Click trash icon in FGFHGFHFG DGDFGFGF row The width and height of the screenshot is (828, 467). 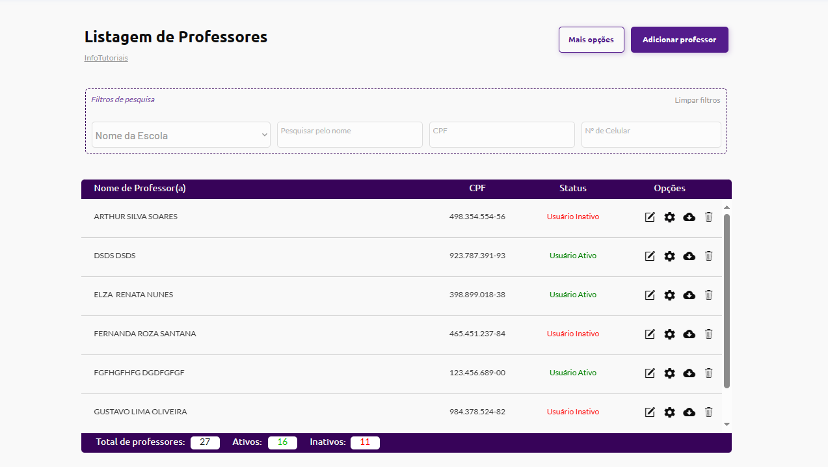click(x=709, y=373)
